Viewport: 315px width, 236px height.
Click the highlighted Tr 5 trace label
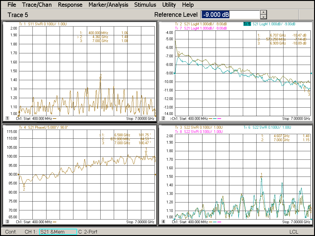point(247,24)
